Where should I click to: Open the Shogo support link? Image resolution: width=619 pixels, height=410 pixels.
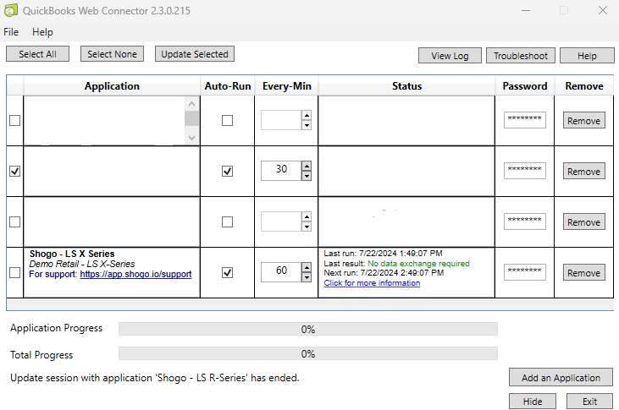(135, 274)
